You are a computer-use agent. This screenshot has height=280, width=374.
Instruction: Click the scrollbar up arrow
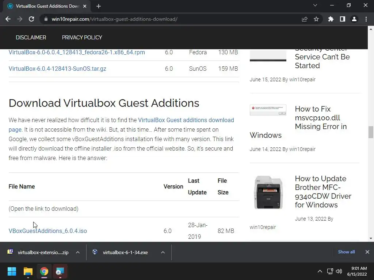tap(371, 29)
